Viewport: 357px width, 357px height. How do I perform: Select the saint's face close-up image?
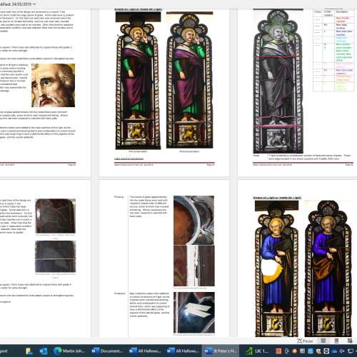(x=53, y=85)
